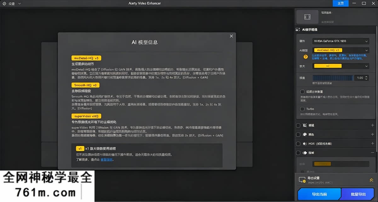Click the moDetail-HQ v3 badge in dialog
The height and width of the screenshot is (202, 378).
[x=86, y=58]
